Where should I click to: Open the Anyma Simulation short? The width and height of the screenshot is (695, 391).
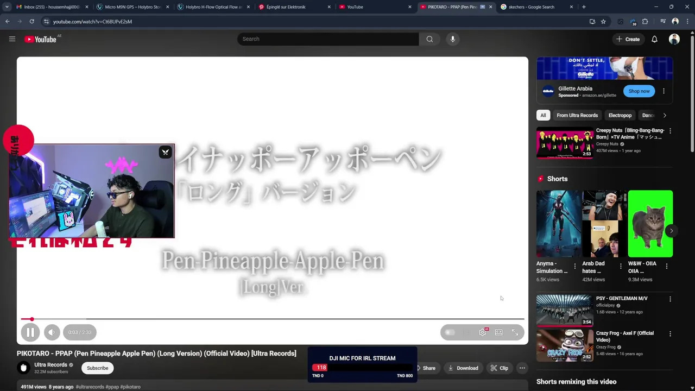[559, 224]
